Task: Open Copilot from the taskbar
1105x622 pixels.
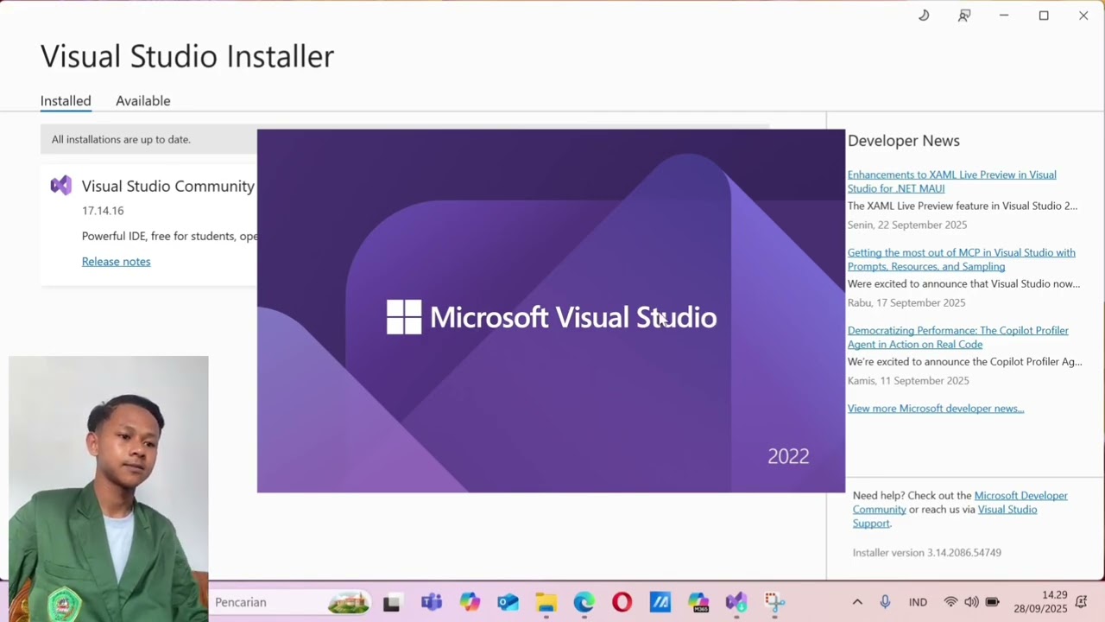Action: point(470,602)
